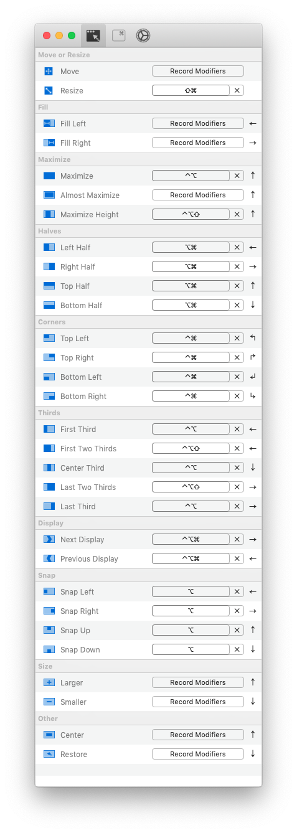Clear the Resize modifier shortcut
Screen dimensions: 297x833
tap(237, 90)
